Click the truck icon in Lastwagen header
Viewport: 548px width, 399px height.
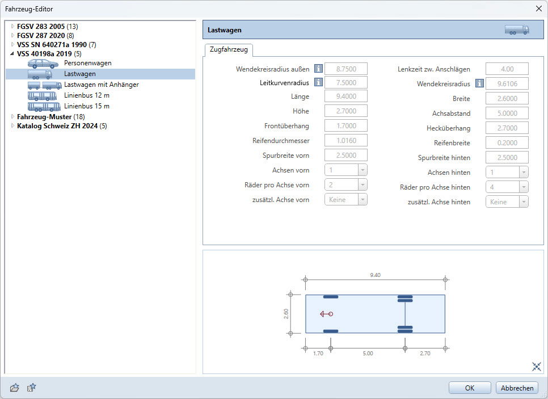pos(517,30)
